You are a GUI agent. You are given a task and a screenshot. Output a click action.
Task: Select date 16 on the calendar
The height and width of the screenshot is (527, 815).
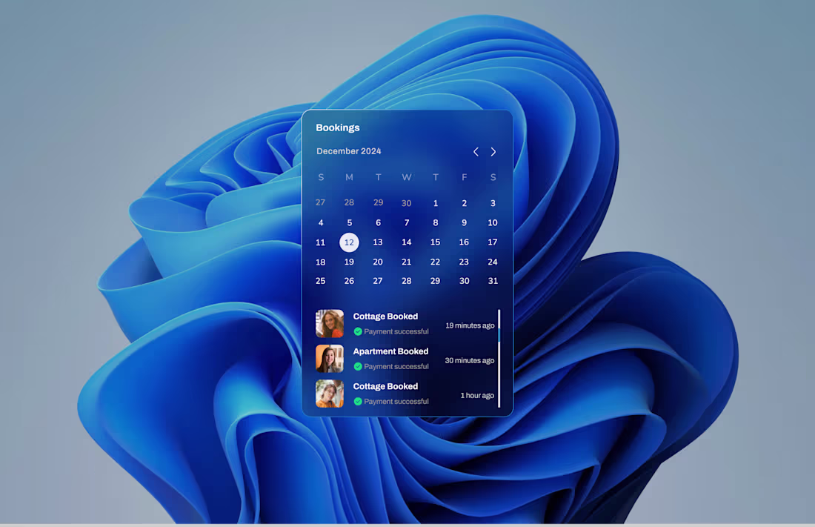464,242
